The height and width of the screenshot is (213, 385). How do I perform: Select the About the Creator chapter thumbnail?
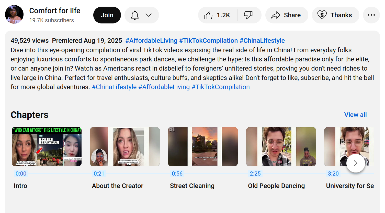click(125, 147)
